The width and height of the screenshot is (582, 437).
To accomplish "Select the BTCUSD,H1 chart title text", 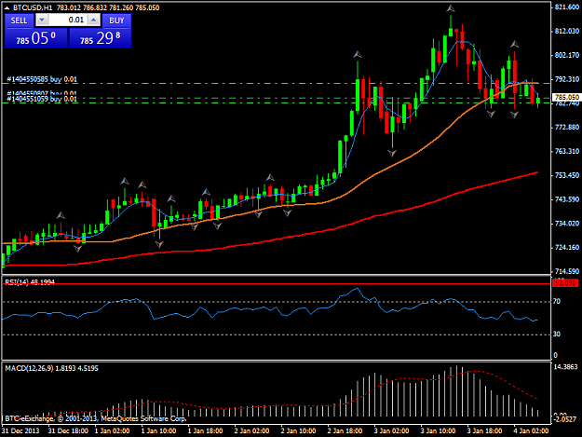I will [x=33, y=7].
